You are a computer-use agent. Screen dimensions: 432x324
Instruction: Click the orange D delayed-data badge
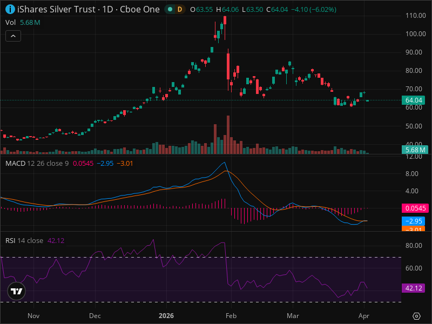[x=180, y=9]
